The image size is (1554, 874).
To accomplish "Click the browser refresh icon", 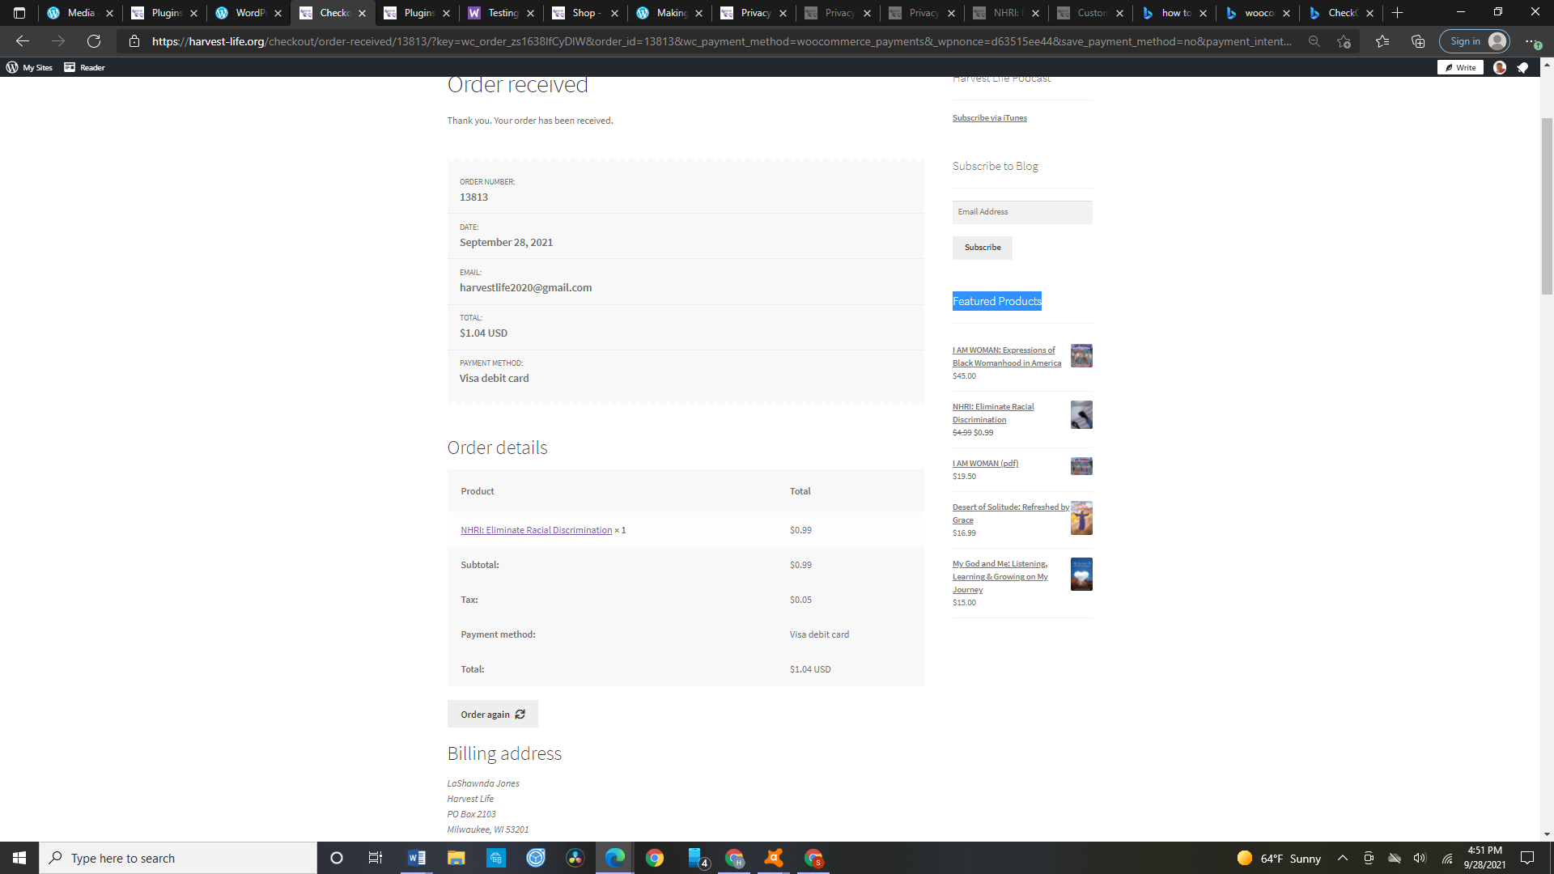I will click(94, 41).
